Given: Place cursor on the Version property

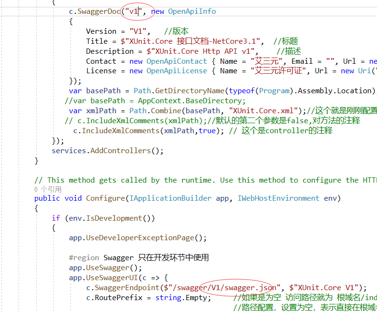Looking at the screenshot, I should click(101, 31).
